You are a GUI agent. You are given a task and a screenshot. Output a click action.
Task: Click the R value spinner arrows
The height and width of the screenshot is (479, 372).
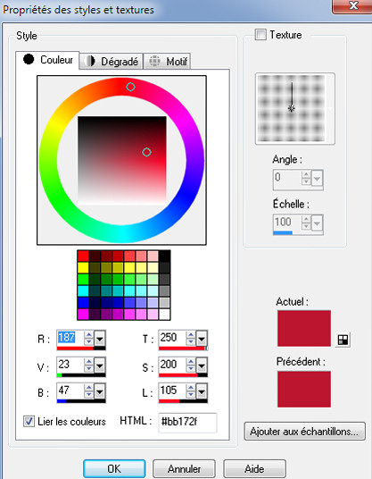[x=88, y=338]
